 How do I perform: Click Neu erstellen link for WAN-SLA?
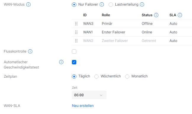83,106
